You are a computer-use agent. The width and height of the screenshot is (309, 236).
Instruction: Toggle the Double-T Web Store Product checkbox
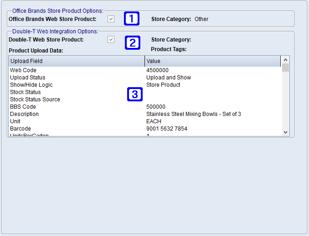pyautogui.click(x=111, y=40)
